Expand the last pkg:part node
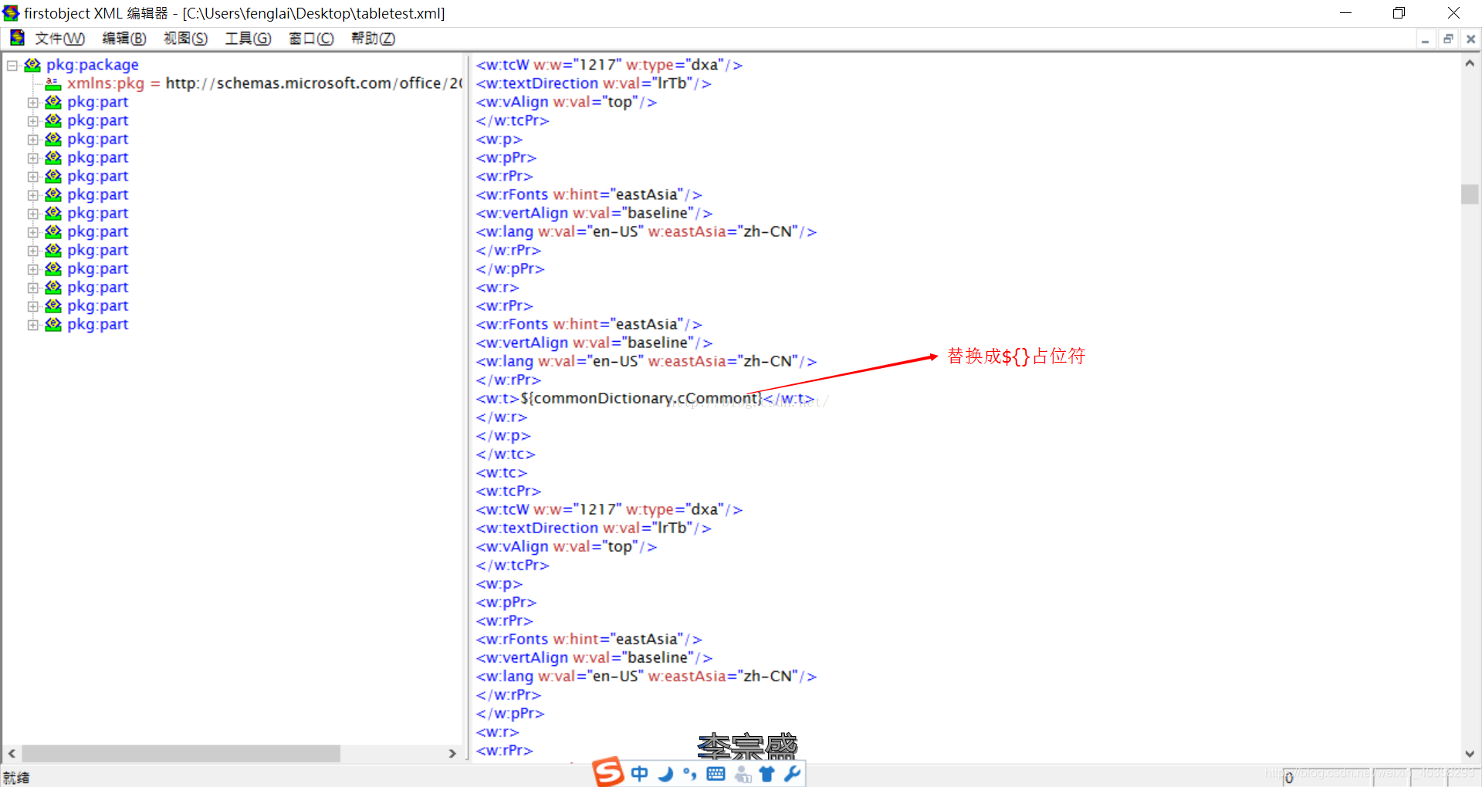 pyautogui.click(x=32, y=324)
